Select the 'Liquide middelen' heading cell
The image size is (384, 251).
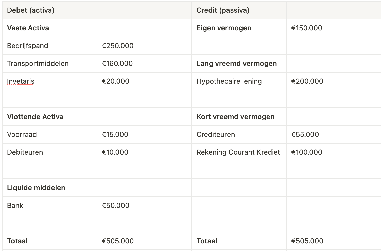(x=36, y=188)
